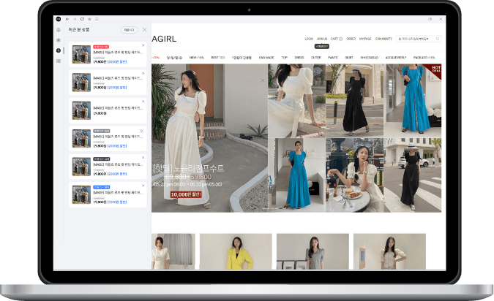Close the recently viewed products panel

pyautogui.click(x=145, y=29)
